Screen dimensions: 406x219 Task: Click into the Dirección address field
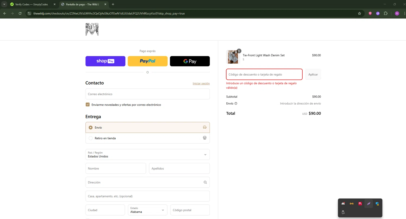(148, 182)
